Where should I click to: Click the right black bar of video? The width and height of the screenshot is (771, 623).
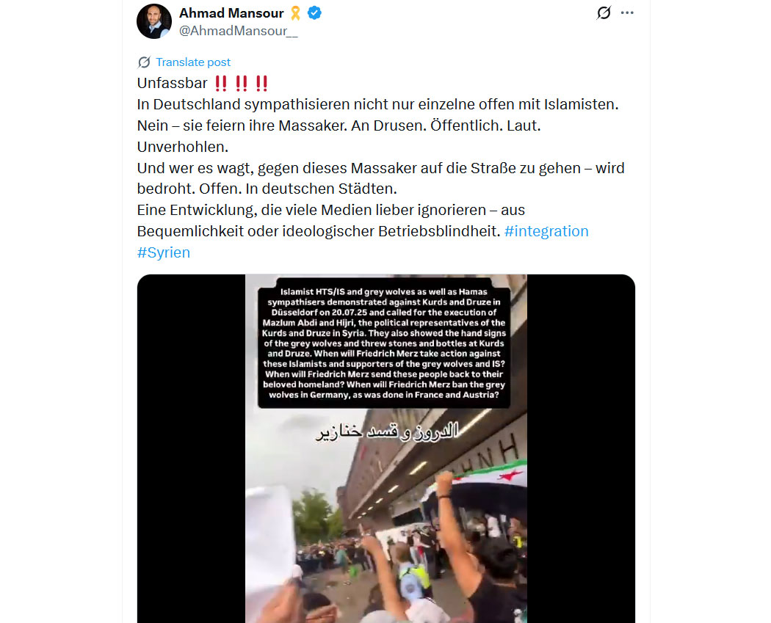[x=582, y=448]
